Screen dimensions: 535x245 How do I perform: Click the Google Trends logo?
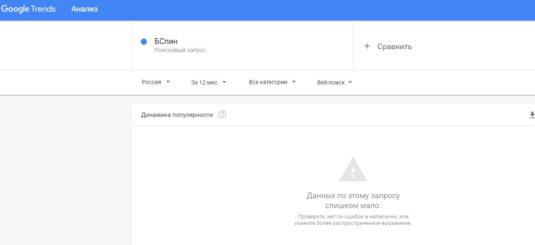pyautogui.click(x=28, y=9)
